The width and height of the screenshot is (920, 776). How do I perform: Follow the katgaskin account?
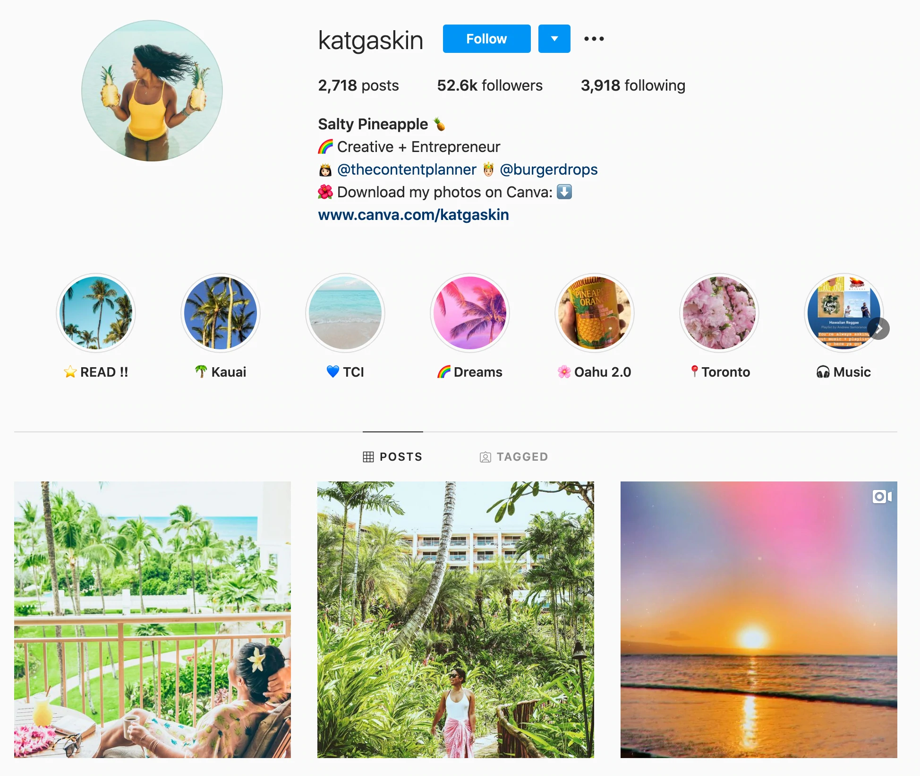click(x=486, y=39)
